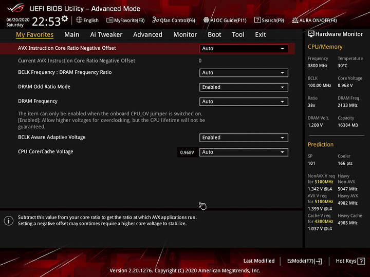Image resolution: width=370 pixels, height=277 pixels.
Task: Click the Prediction section heading
Action: [321, 144]
